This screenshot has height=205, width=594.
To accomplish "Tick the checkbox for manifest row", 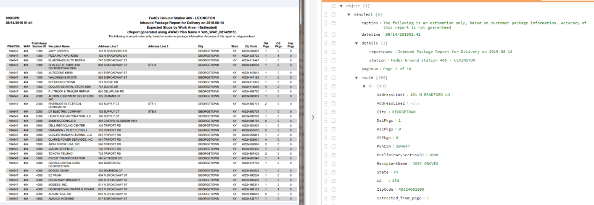I will click(x=333, y=14).
